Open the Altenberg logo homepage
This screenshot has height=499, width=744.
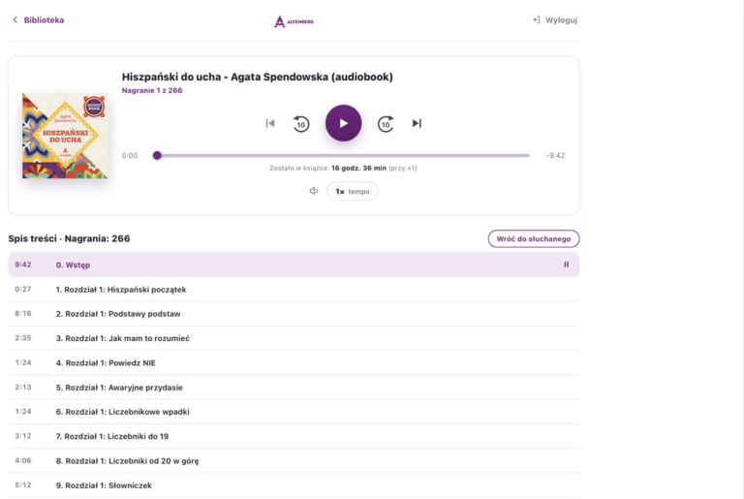coord(294,21)
